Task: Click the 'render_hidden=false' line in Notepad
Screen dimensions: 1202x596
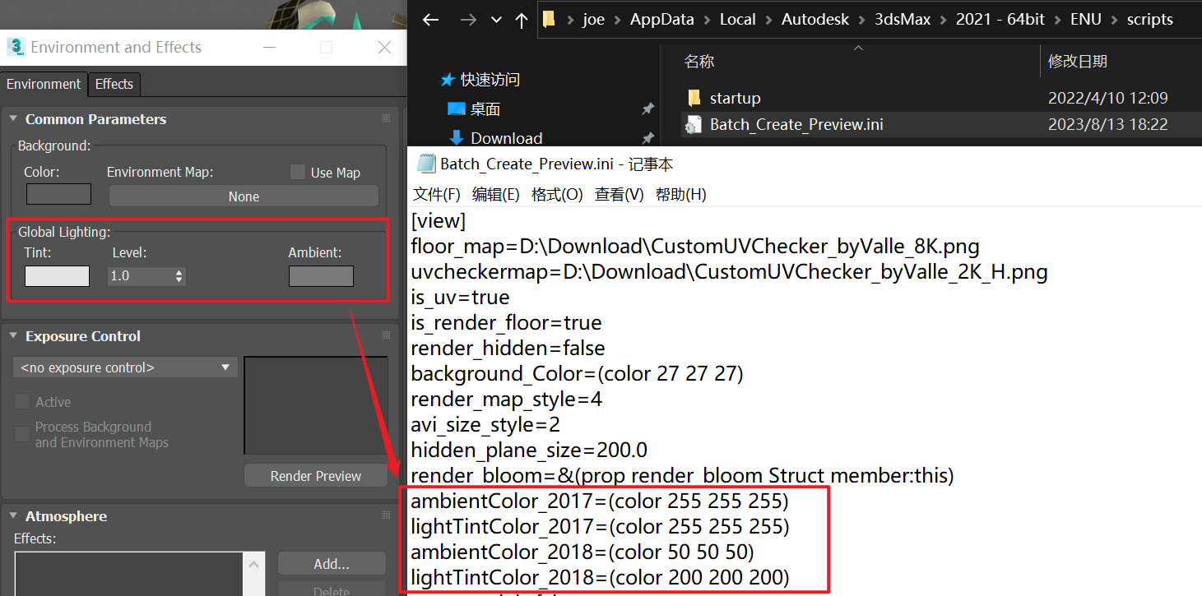Action: point(508,348)
